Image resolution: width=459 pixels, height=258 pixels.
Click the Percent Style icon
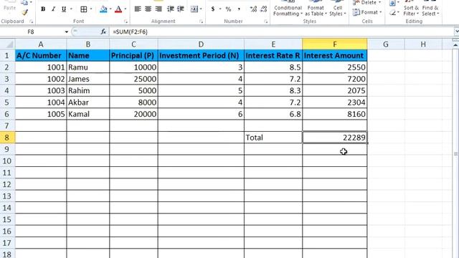point(228,9)
